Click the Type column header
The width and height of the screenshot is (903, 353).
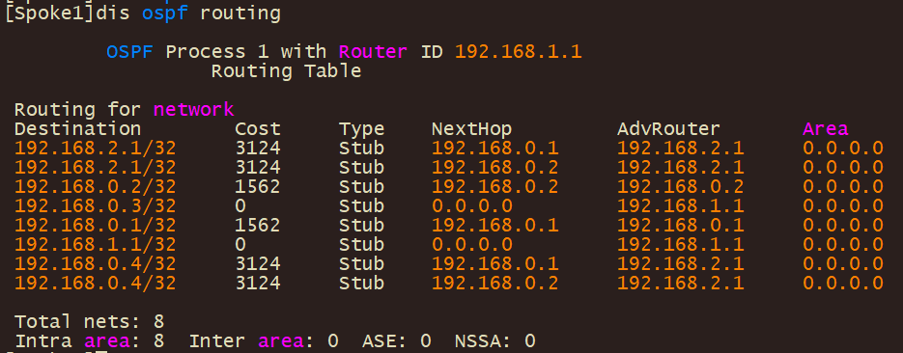pyautogui.click(x=361, y=128)
